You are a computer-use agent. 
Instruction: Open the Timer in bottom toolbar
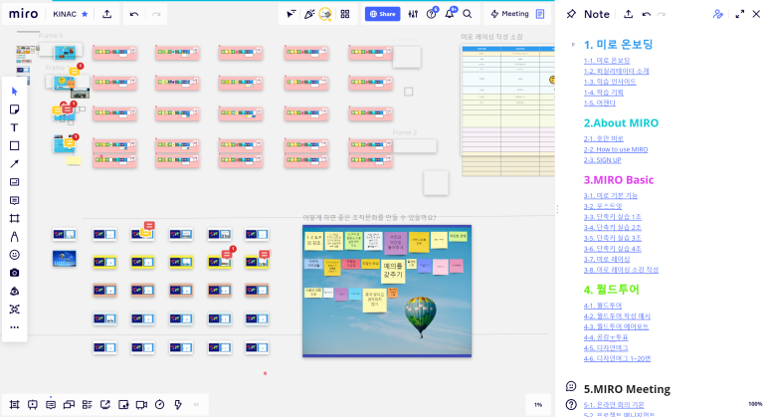point(159,405)
